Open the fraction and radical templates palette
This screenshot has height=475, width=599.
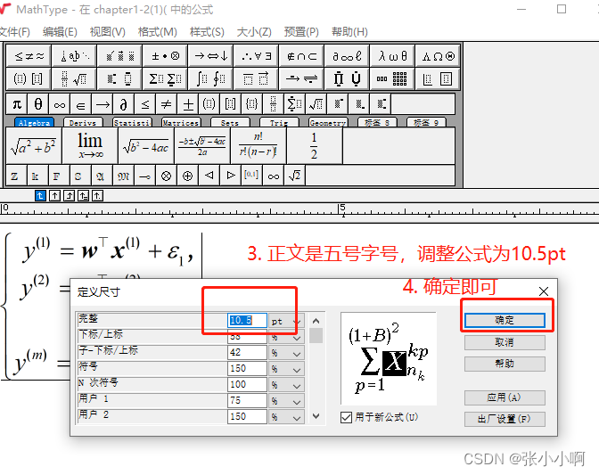[x=74, y=78]
